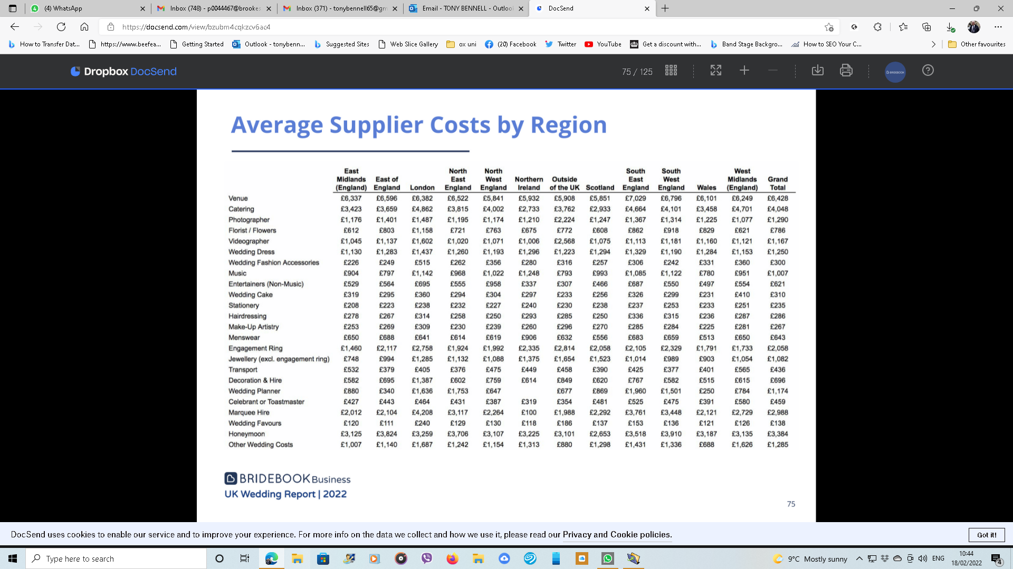Screen dimensions: 1013x569
Task: Enter fullscreen mode in DocSend viewer
Action: tap(715, 71)
